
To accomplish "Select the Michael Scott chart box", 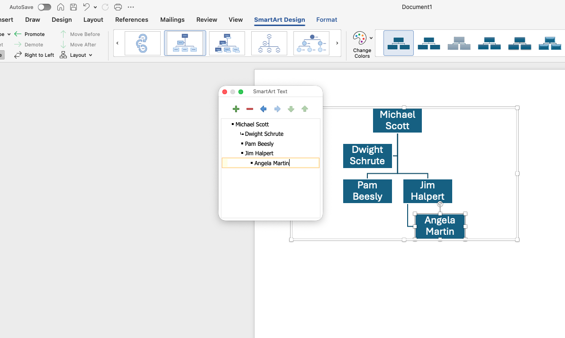I will [398, 121].
